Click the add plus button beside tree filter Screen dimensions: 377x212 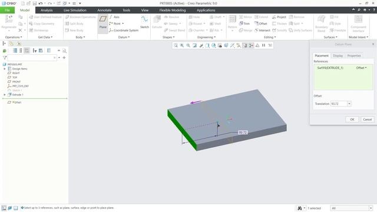pos(64,58)
